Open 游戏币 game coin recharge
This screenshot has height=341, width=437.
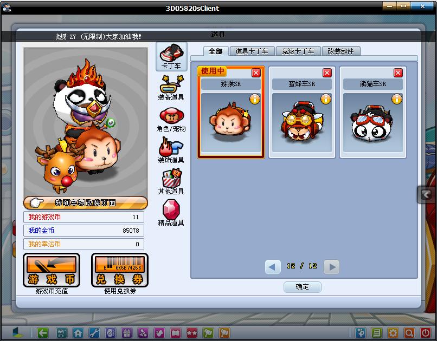pyautogui.click(x=52, y=270)
